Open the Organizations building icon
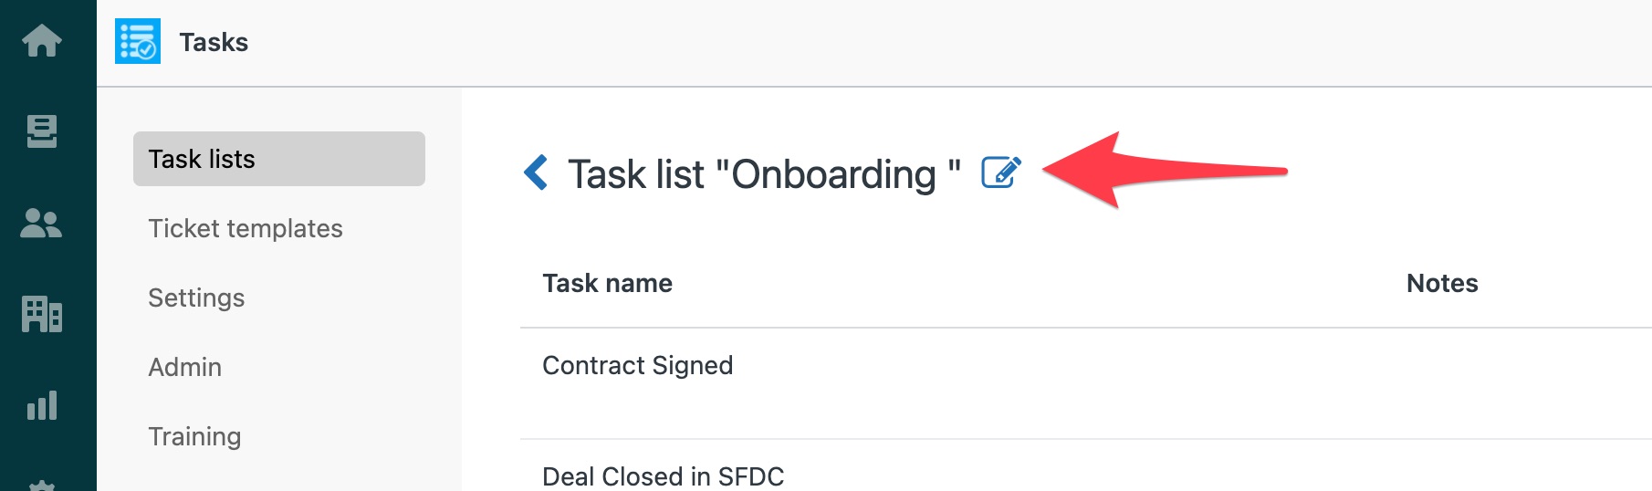Image resolution: width=1652 pixels, height=491 pixels. [x=42, y=315]
